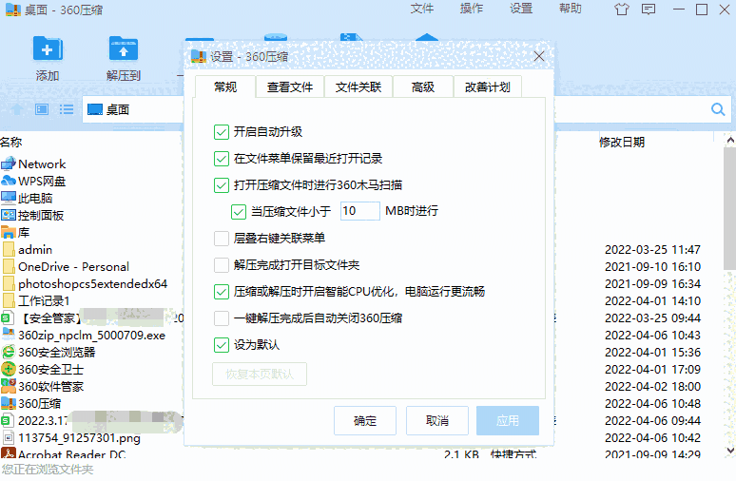736x481 pixels.
Task: Switch to the 高级 tab
Action: coord(422,87)
